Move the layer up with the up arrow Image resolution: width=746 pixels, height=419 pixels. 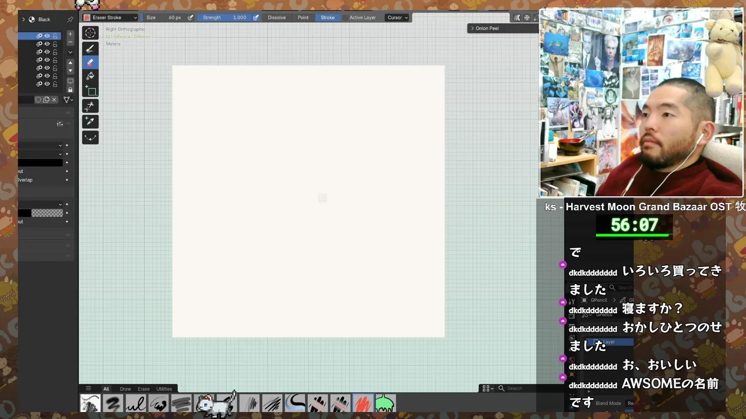click(71, 63)
